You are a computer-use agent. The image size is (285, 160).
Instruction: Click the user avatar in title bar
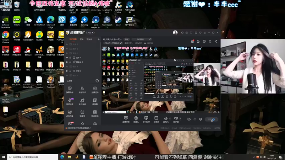[x=175, y=32]
